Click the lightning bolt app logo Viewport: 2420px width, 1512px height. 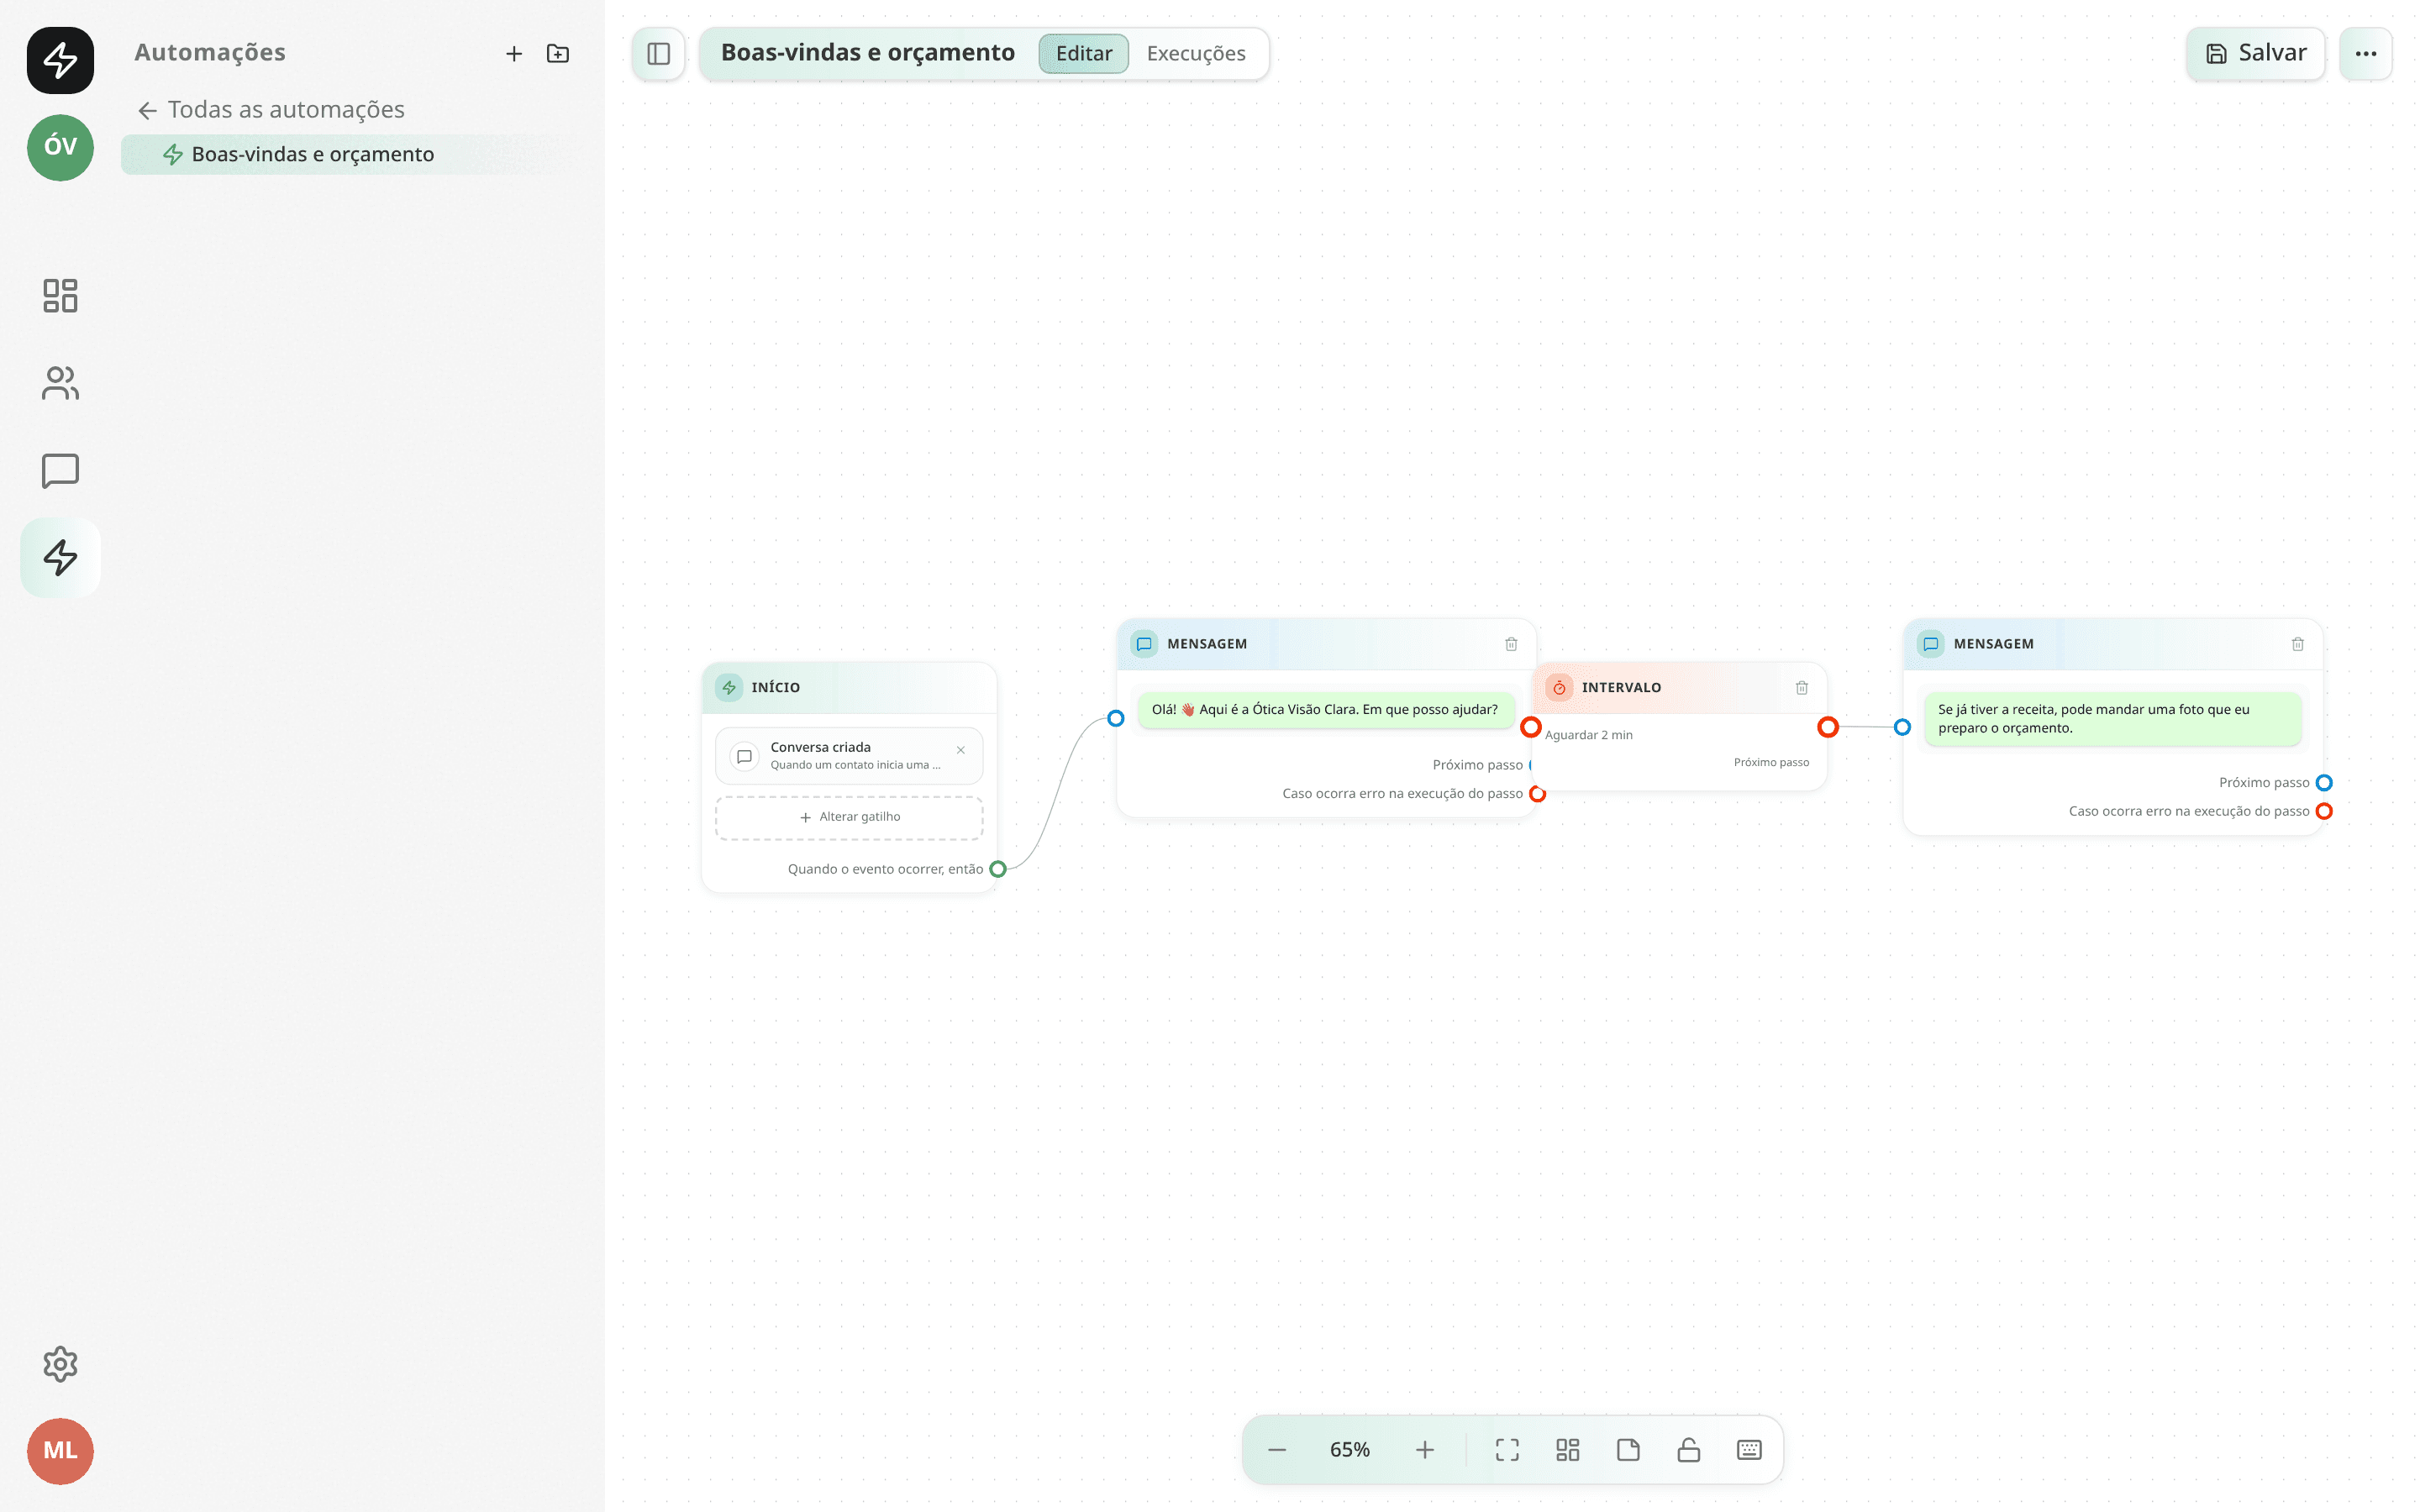click(x=60, y=60)
